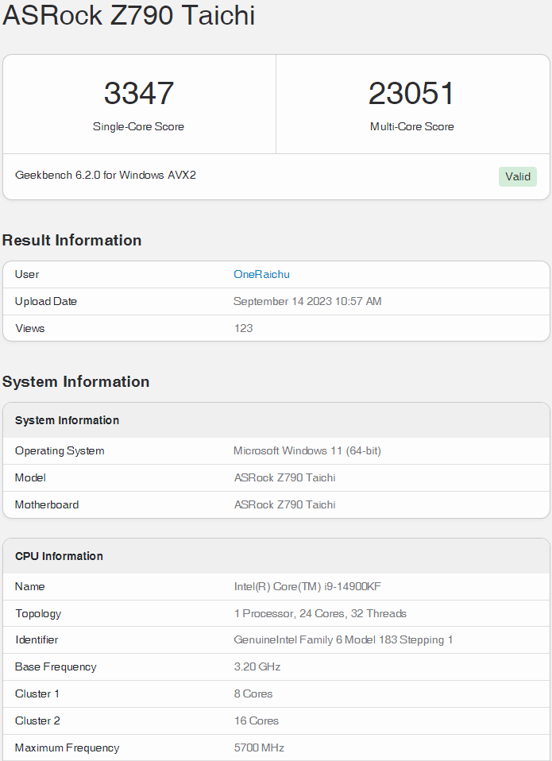
Task: Click the Identifier row label
Action: [x=37, y=639]
